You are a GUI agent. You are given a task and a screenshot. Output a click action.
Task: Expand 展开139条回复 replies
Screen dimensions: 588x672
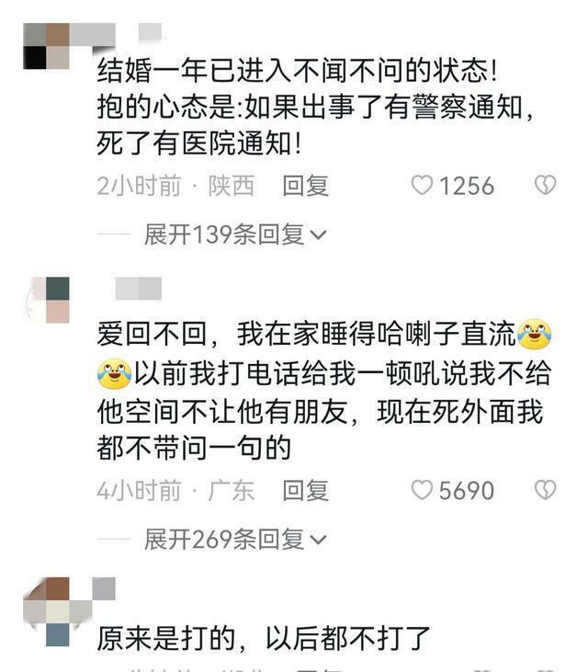(234, 234)
